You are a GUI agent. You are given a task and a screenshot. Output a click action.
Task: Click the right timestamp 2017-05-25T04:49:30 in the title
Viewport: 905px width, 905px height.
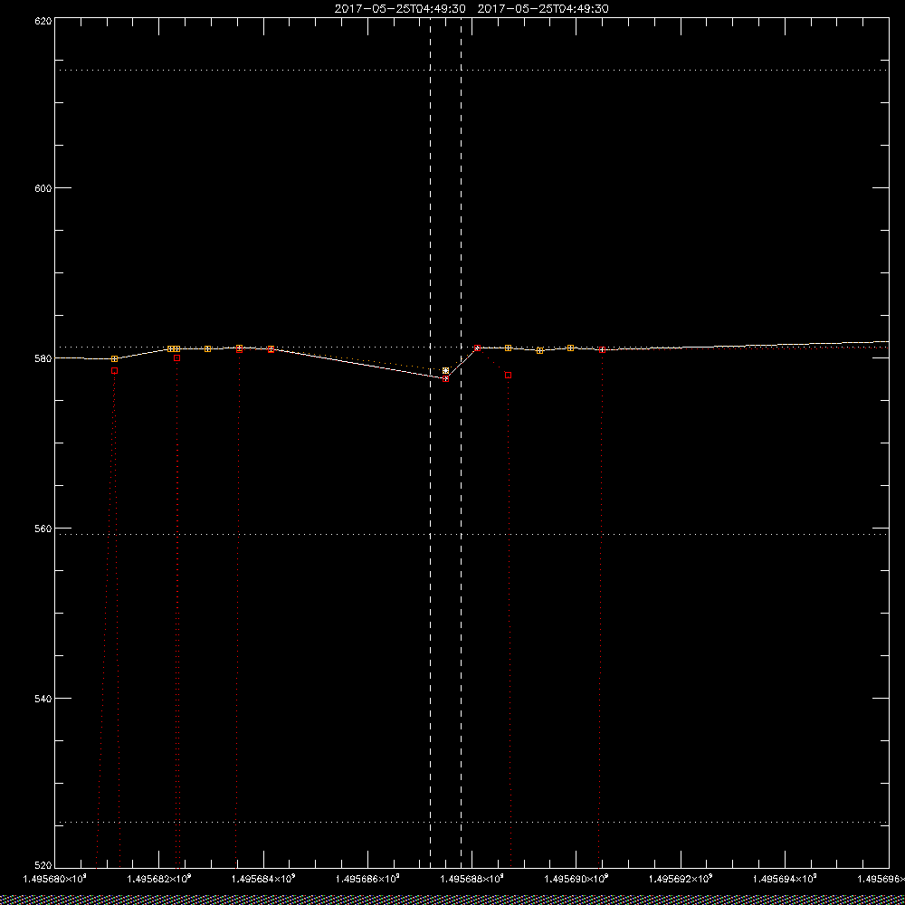(x=543, y=9)
